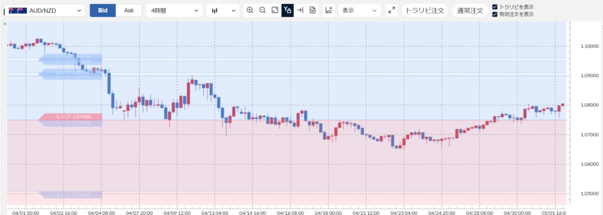This screenshot has height=215, width=603.
Task: Click the 04/24 20:00 time axis label
Action: coord(442,212)
